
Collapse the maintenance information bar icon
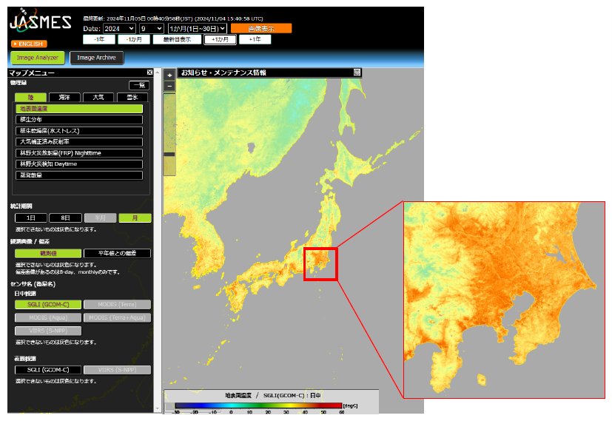(357, 73)
